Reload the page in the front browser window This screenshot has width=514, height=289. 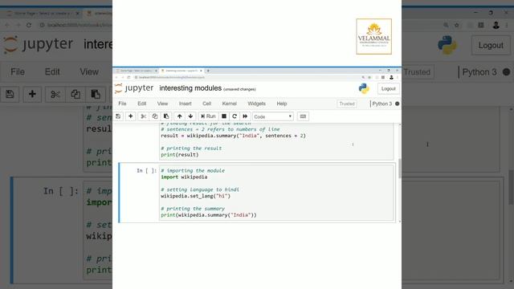click(x=128, y=77)
